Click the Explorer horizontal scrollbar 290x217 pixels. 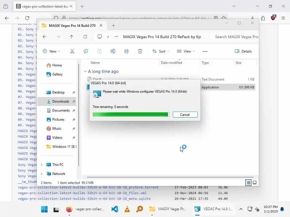coord(170,177)
